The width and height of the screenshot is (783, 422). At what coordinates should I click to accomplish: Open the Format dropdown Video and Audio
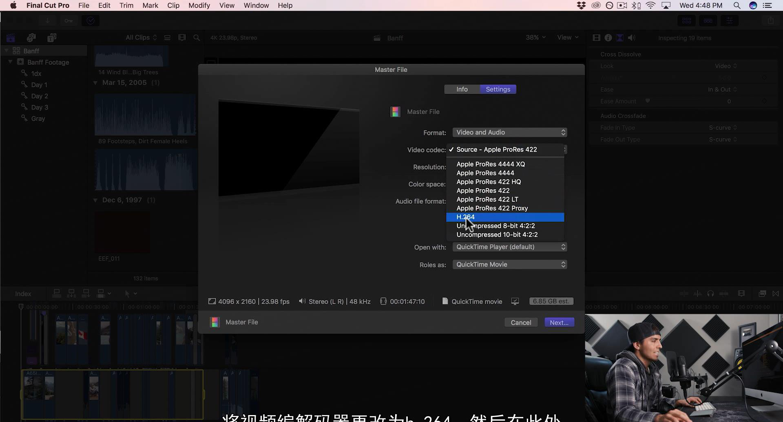510,133
